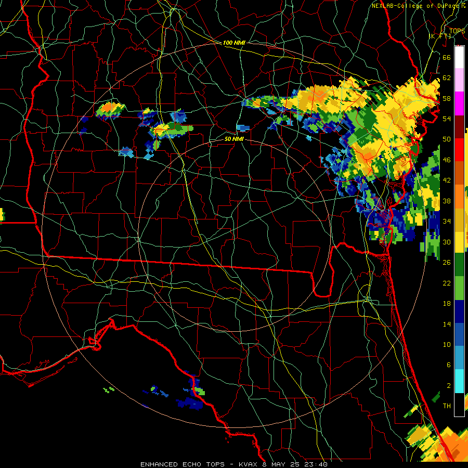Click the 50 NMI range ring label

234,139
